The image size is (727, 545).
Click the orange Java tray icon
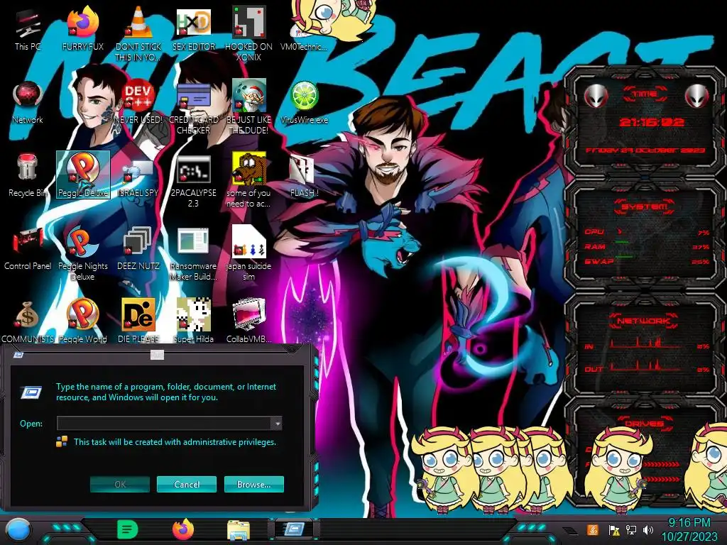(x=593, y=529)
